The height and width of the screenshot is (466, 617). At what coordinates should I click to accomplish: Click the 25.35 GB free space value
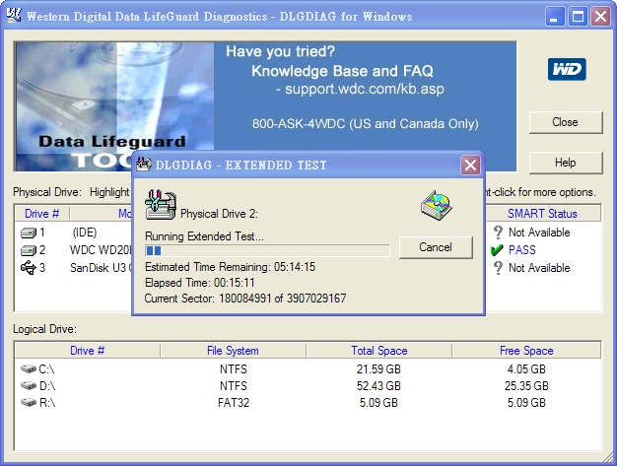click(526, 386)
